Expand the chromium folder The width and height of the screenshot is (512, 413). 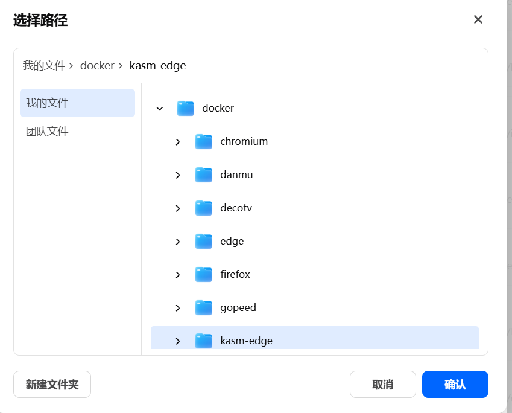pos(178,142)
